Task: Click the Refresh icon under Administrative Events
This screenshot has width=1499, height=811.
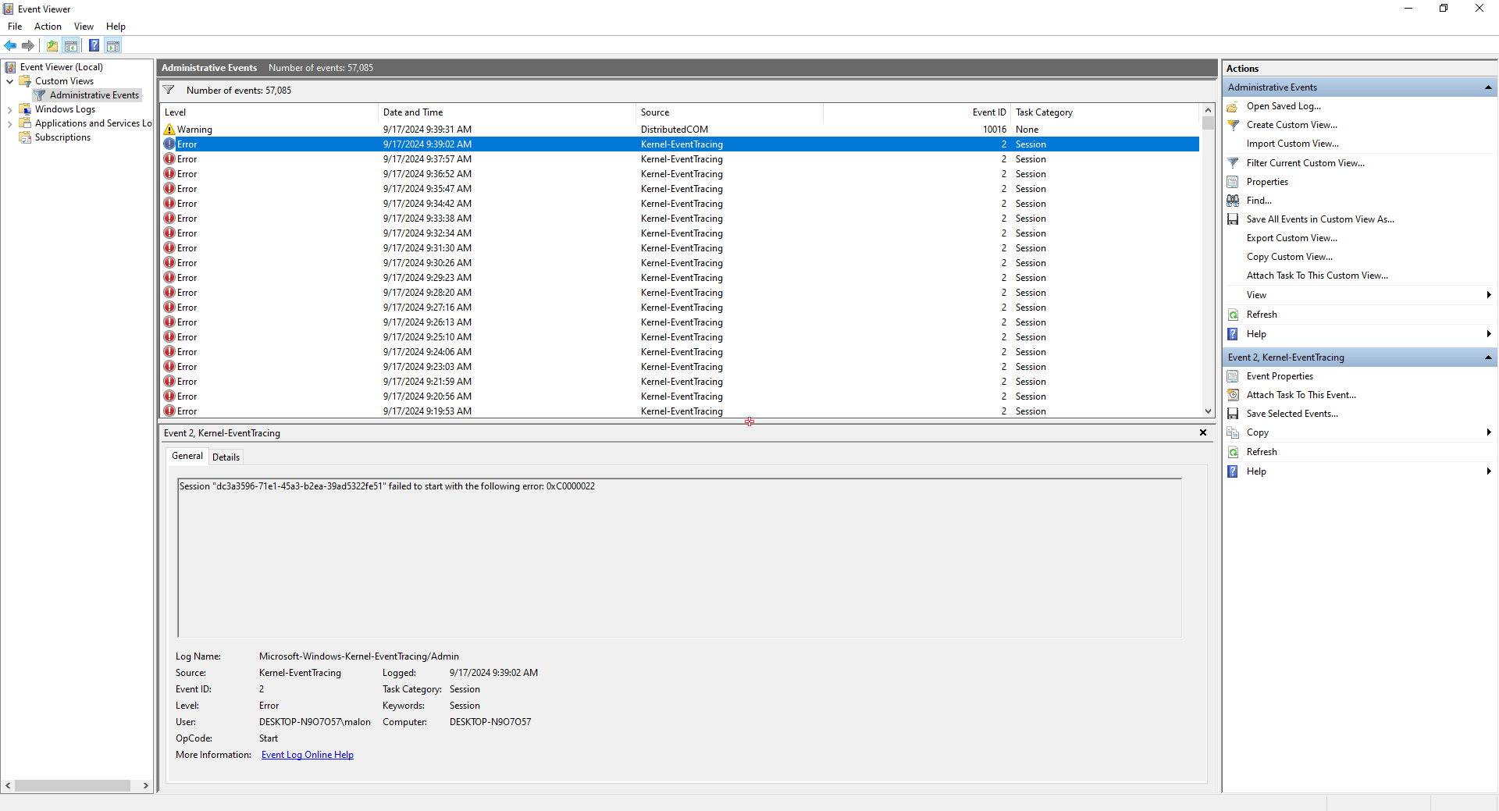Action: tap(1233, 315)
